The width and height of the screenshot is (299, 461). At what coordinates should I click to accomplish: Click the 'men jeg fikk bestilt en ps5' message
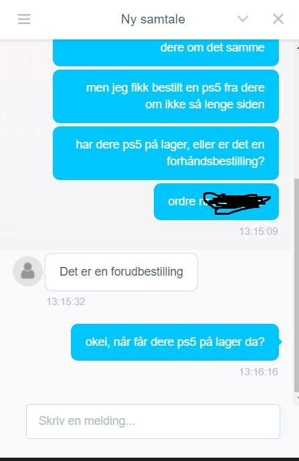pyautogui.click(x=166, y=96)
